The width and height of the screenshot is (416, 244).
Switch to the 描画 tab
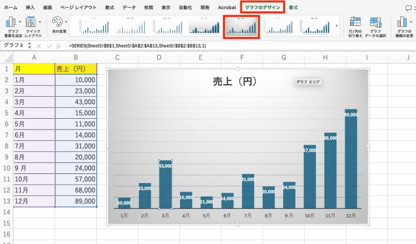pos(48,8)
